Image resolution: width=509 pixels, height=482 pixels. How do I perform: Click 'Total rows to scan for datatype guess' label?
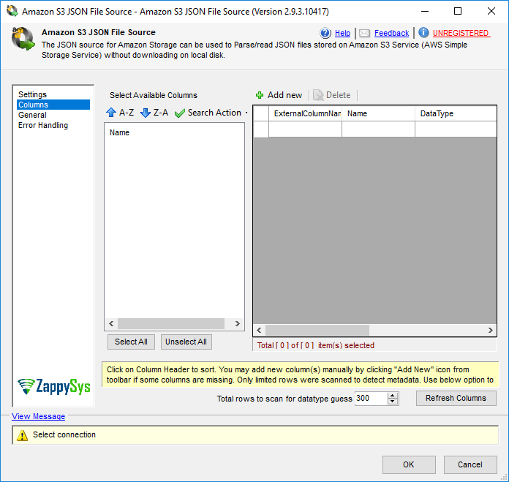[x=284, y=399]
